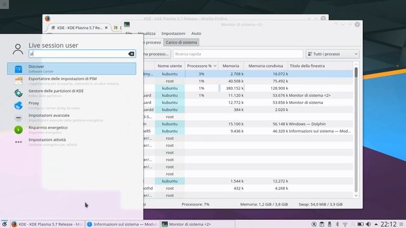Open the Proxy settings result
406x228 pixels.
pos(72,105)
